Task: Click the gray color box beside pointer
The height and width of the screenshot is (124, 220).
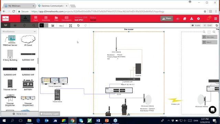Action: (46, 25)
